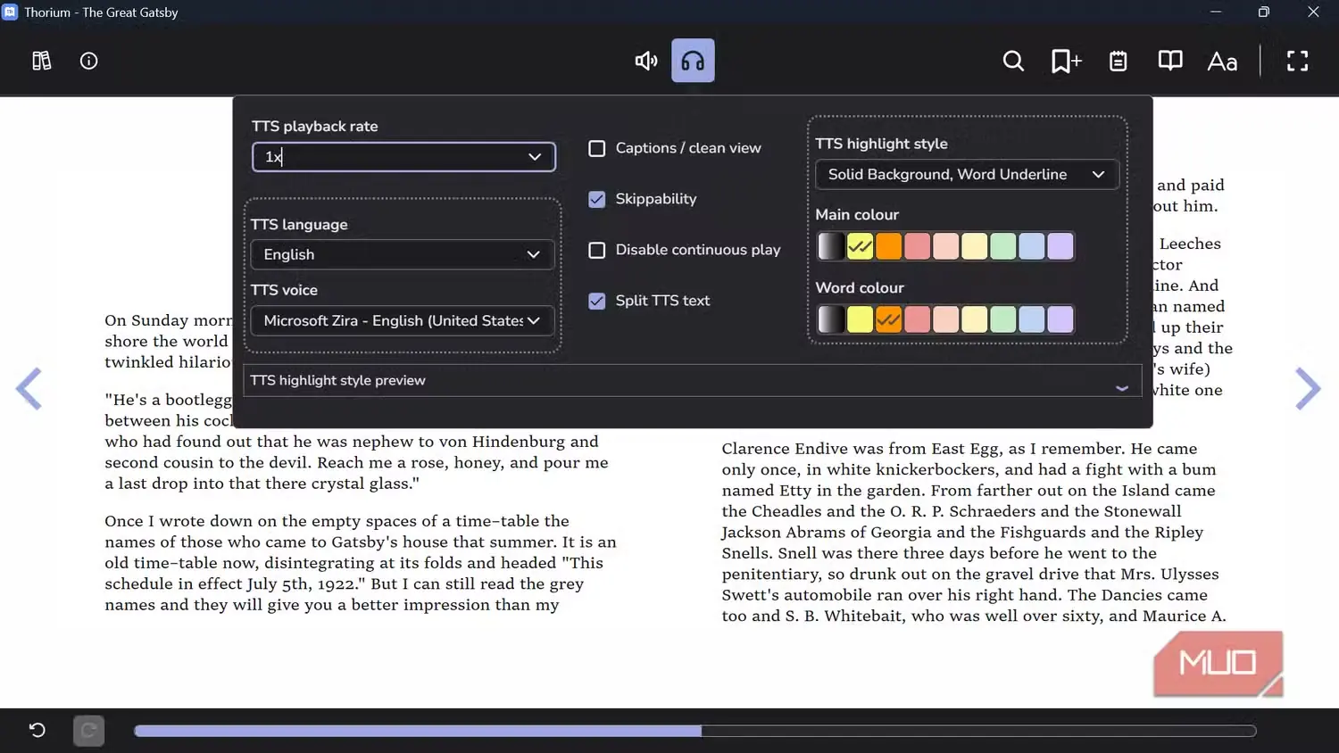Image resolution: width=1339 pixels, height=753 pixels.
Task: Go to the previous page arrow
Action: point(29,388)
